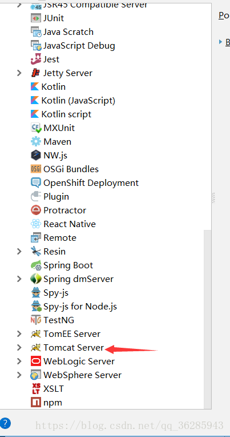Click the Kotlin script icon
The image size is (230, 437).
click(x=35, y=114)
